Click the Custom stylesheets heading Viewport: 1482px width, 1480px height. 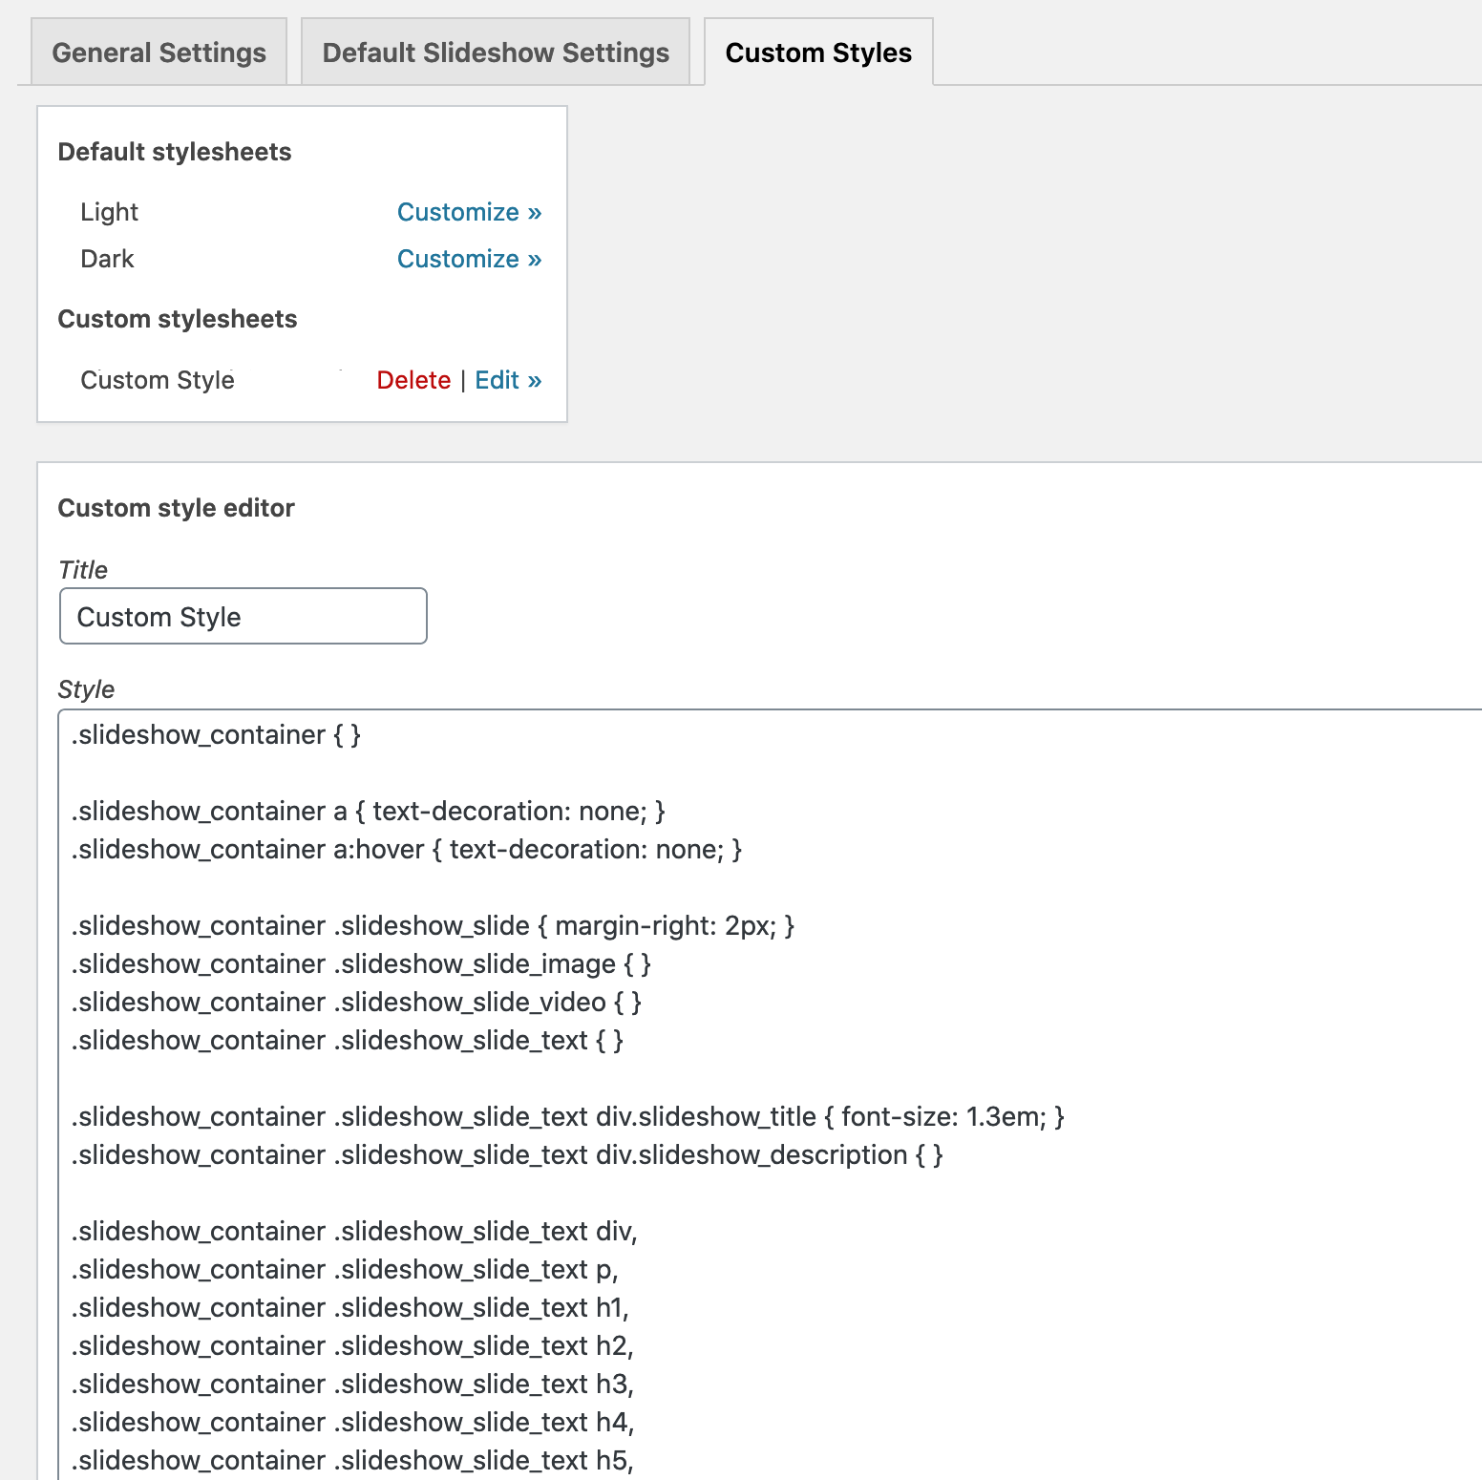[x=178, y=319]
